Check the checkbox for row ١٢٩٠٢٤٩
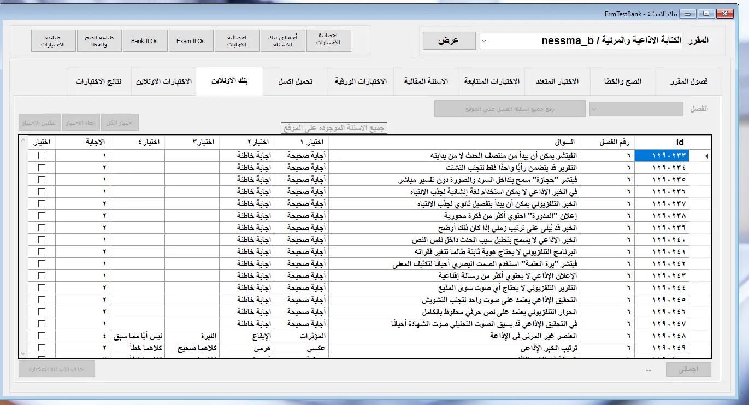The height and width of the screenshot is (405, 749). coord(42,348)
